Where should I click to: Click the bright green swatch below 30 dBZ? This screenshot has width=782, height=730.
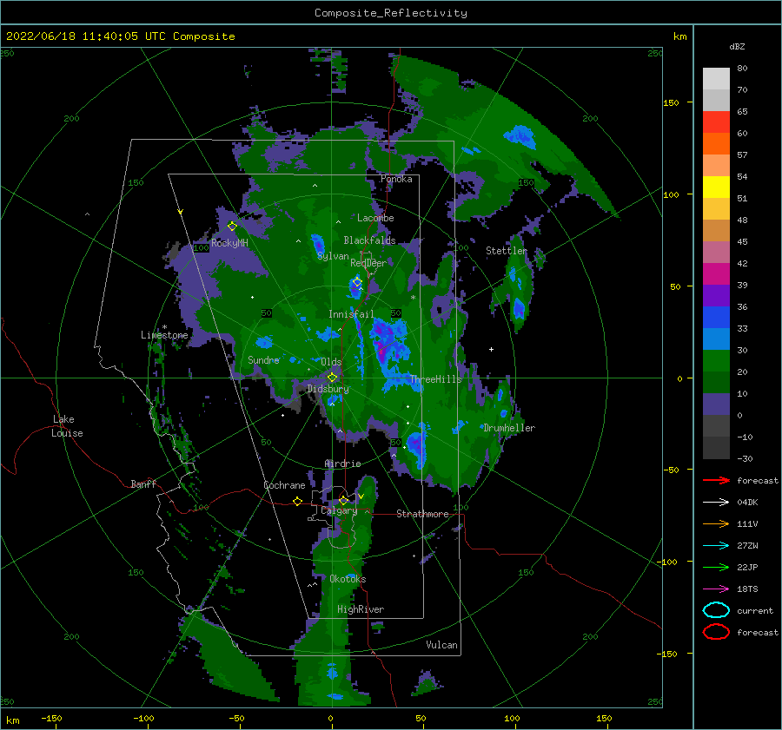click(x=716, y=361)
